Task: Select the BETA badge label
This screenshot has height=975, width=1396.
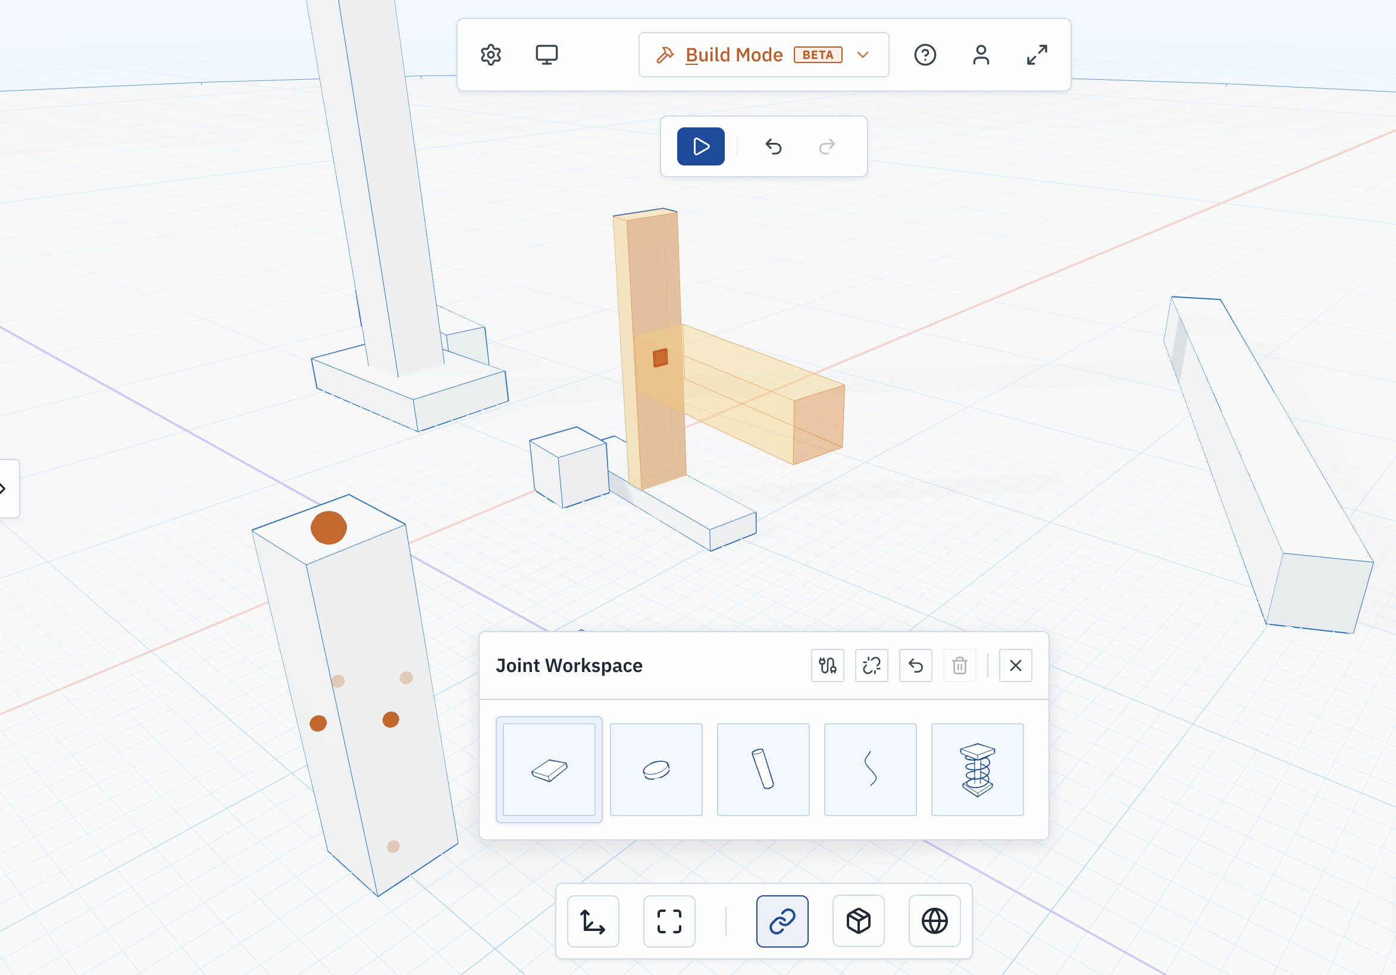Action: (818, 55)
